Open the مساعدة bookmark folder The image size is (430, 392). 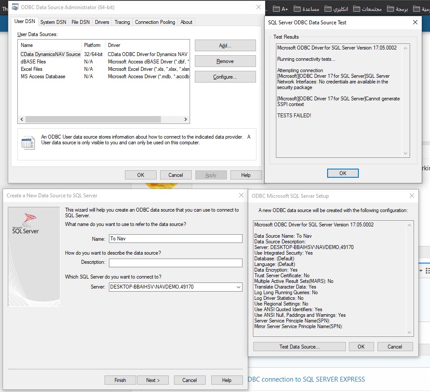(x=307, y=9)
